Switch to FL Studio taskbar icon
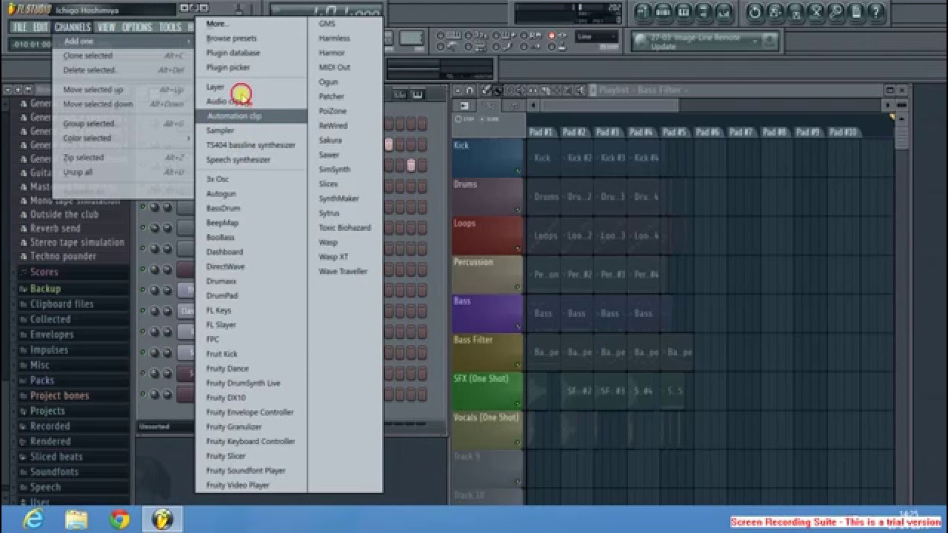Screen dimensions: 948x533 tap(162, 520)
